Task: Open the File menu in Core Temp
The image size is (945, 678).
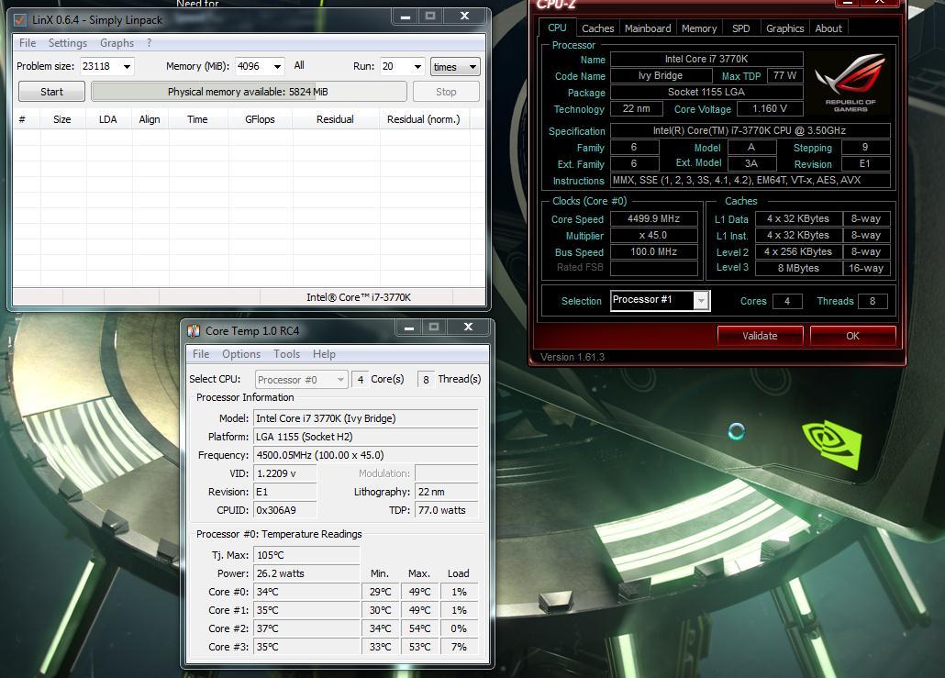Action: point(201,354)
